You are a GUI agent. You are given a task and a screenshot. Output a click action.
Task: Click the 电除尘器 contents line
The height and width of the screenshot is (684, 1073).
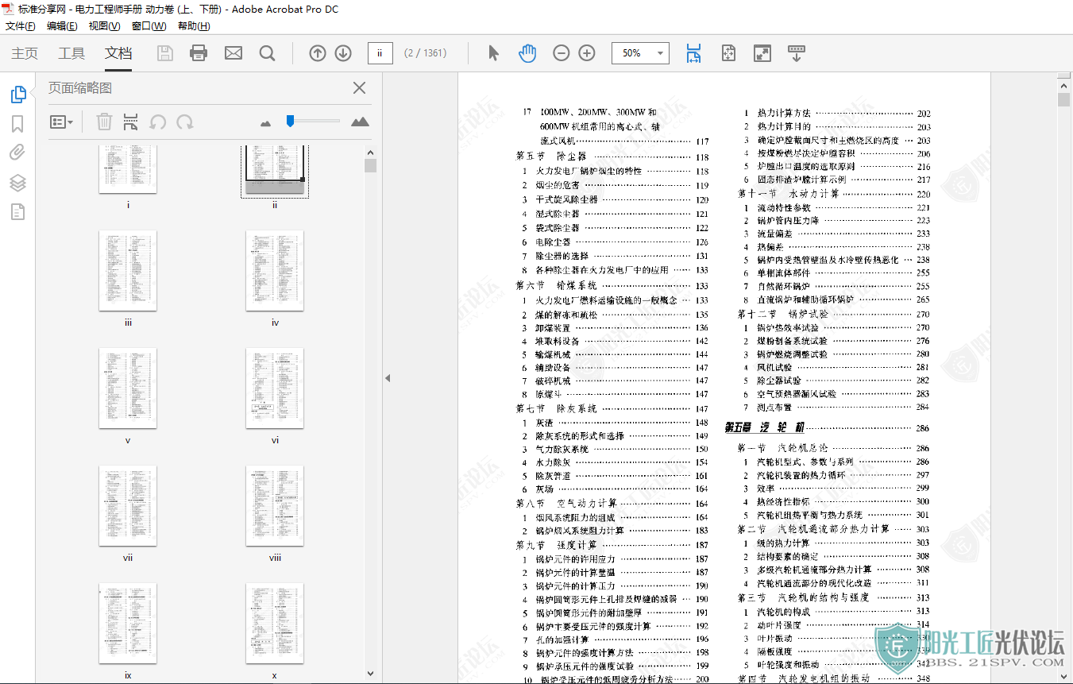pyautogui.click(x=616, y=242)
